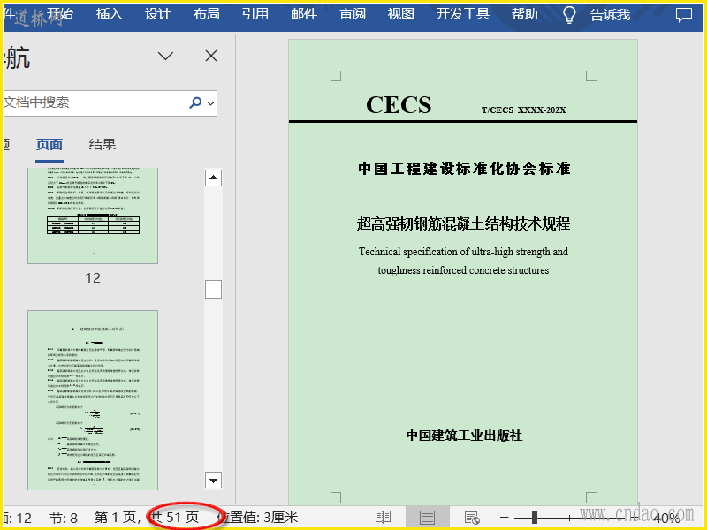707x530 pixels.
Task: Expand navigation pane options chevron
Action: [x=165, y=56]
